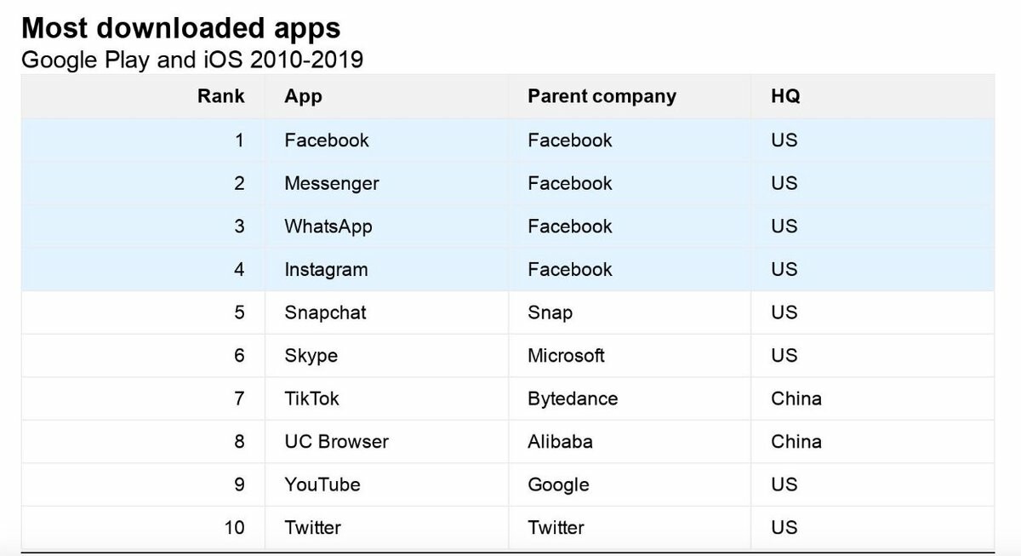Select the Instagram entry in the table

pyautogui.click(x=326, y=270)
